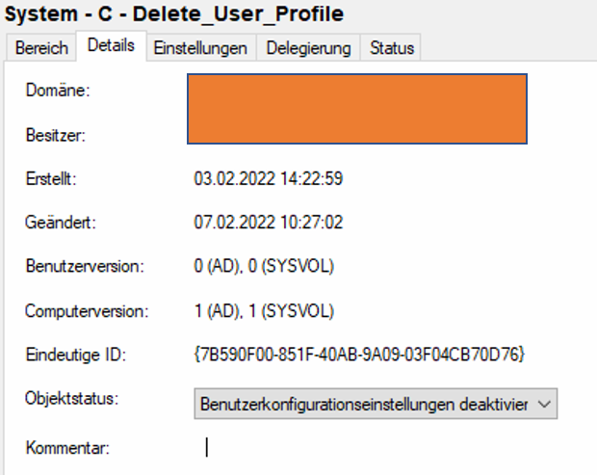Click the Objektstatus label
The width and height of the screenshot is (597, 475).
tap(72, 399)
